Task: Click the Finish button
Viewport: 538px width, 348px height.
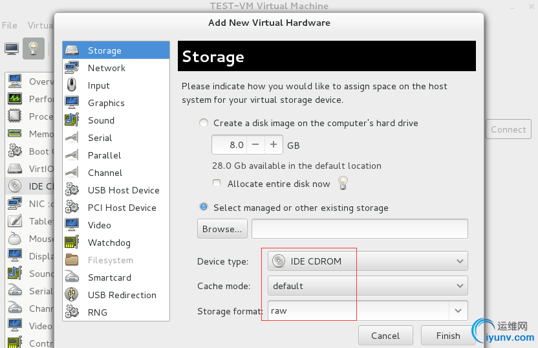Action: [x=447, y=336]
